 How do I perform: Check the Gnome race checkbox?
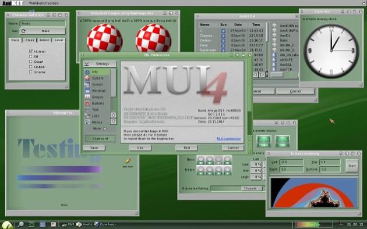click(x=31, y=72)
